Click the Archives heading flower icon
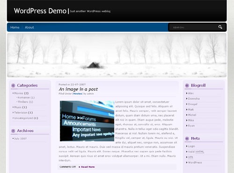The width and height of the screenshot is (234, 173). tap(13, 131)
